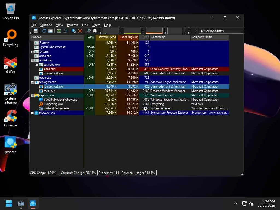Image resolution: width=280 pixels, height=210 pixels.
Task: Open the File menu
Action: pyautogui.click(x=34, y=25)
